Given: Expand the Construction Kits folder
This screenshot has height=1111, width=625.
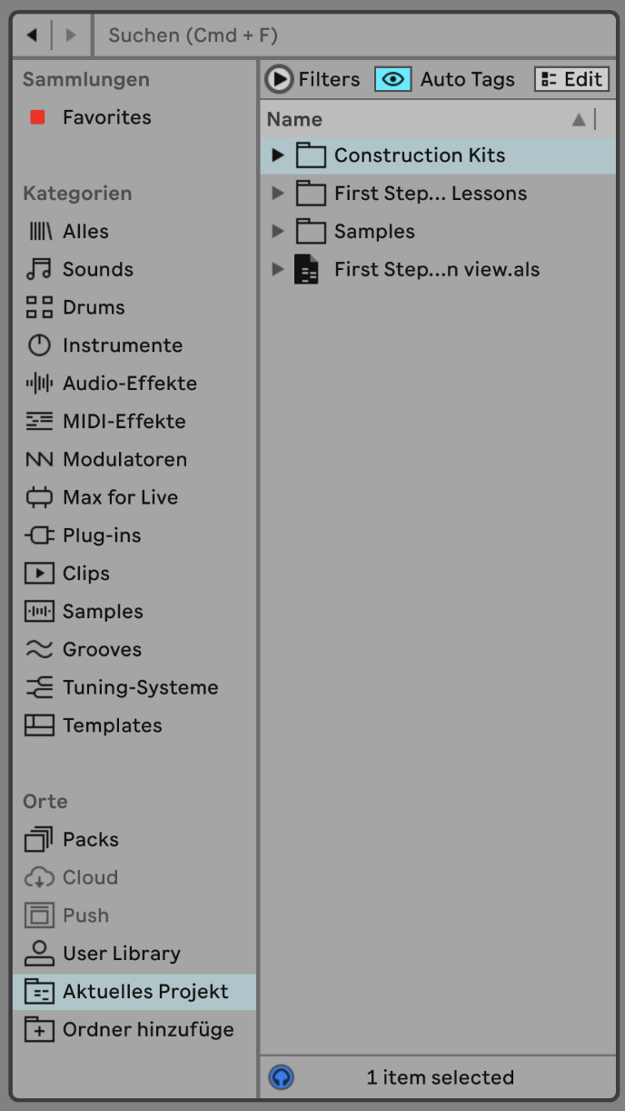Looking at the screenshot, I should coord(278,155).
